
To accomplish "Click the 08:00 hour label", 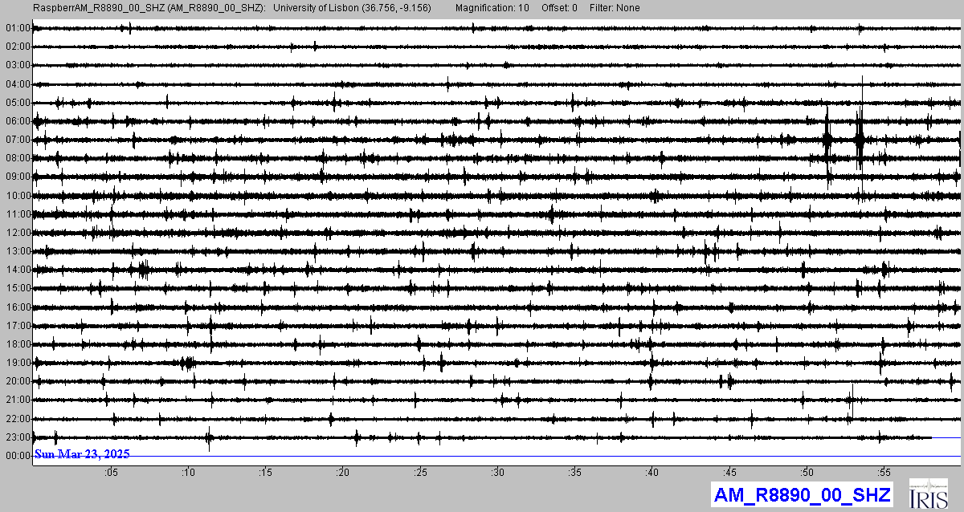I will pos(18,158).
